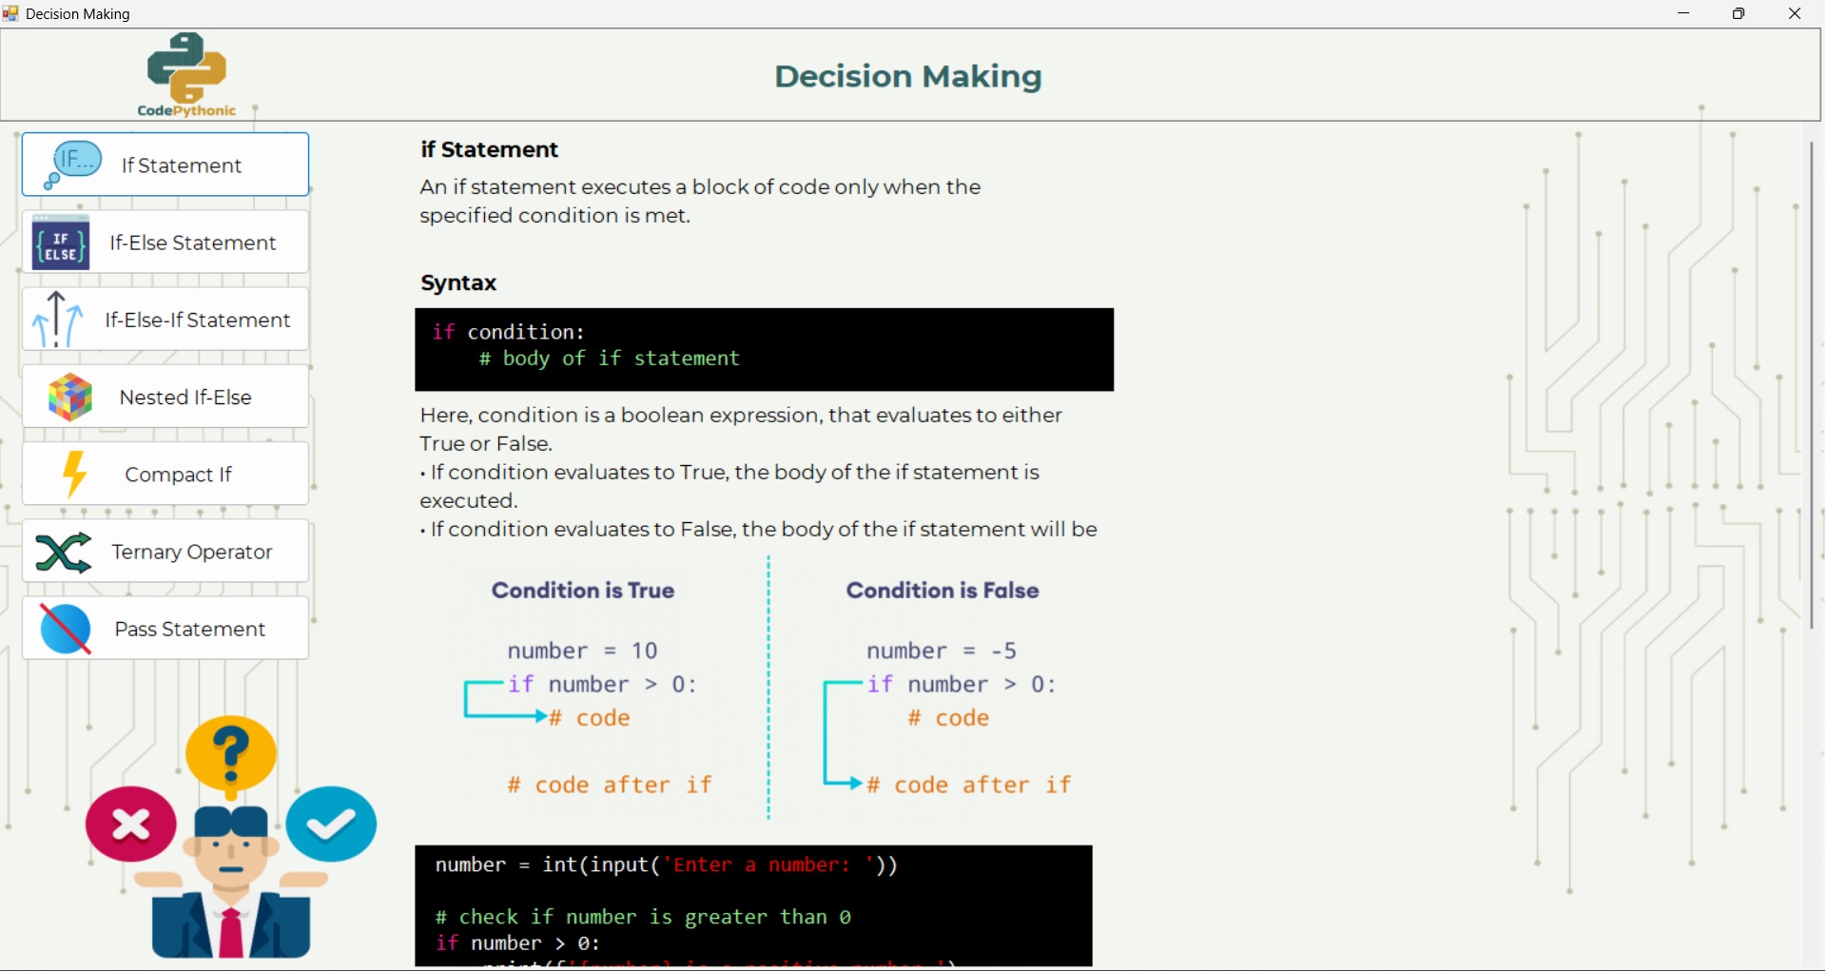Viewport: 1827px width, 971px height.
Task: Click the vertical scrollbar of the content
Action: [1811, 380]
